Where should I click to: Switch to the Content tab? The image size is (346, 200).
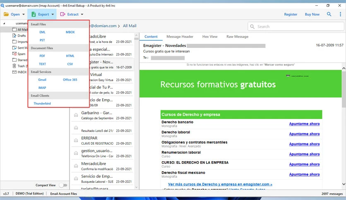point(151,36)
